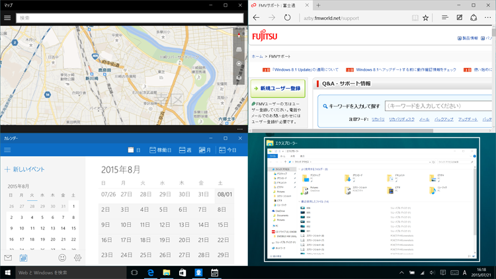The width and height of the screenshot is (496, 279).
Task: Make a web note in Edge
Action: click(x=460, y=18)
